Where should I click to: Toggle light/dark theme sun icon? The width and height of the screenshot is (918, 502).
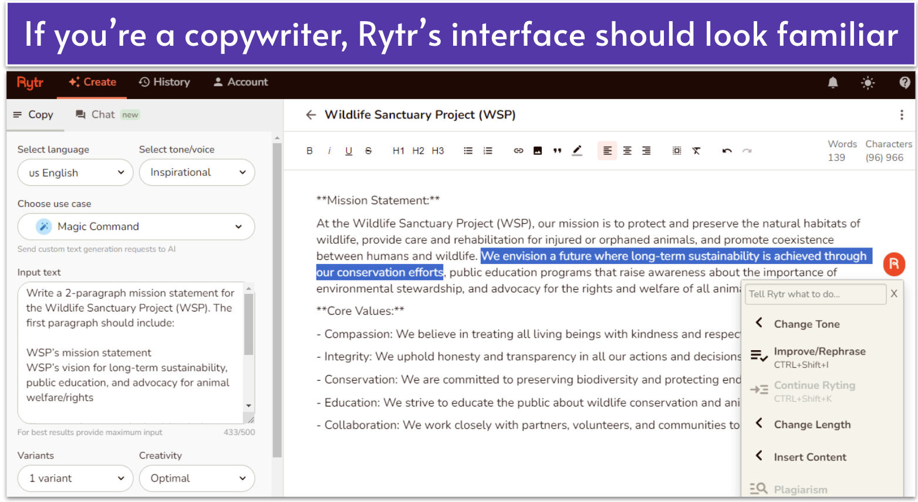[868, 83]
